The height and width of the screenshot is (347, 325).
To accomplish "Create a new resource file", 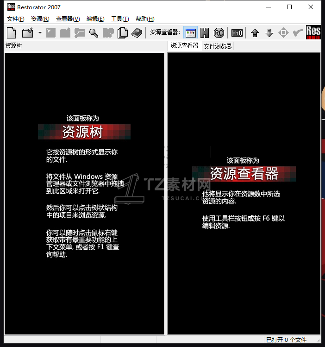I will pos(11,33).
